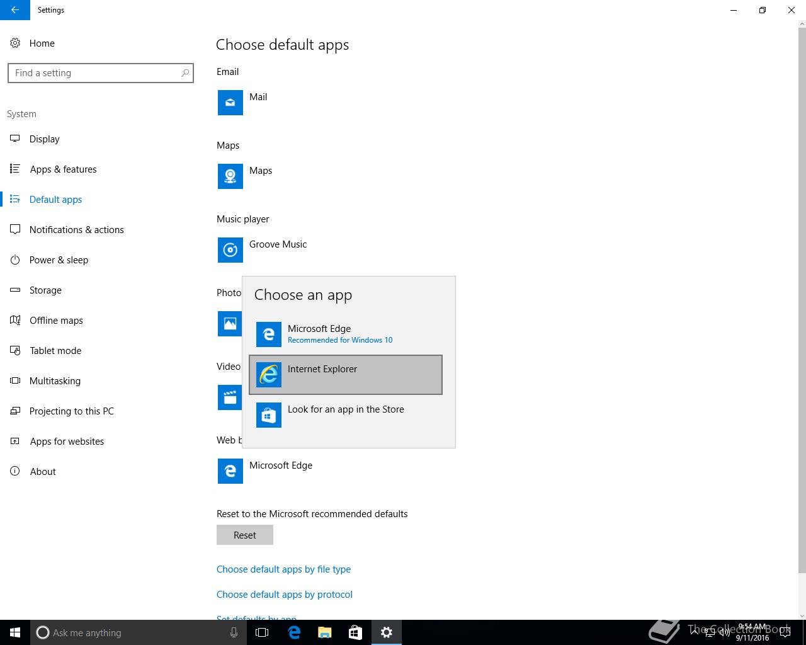Open the Display settings page

[x=101, y=139]
